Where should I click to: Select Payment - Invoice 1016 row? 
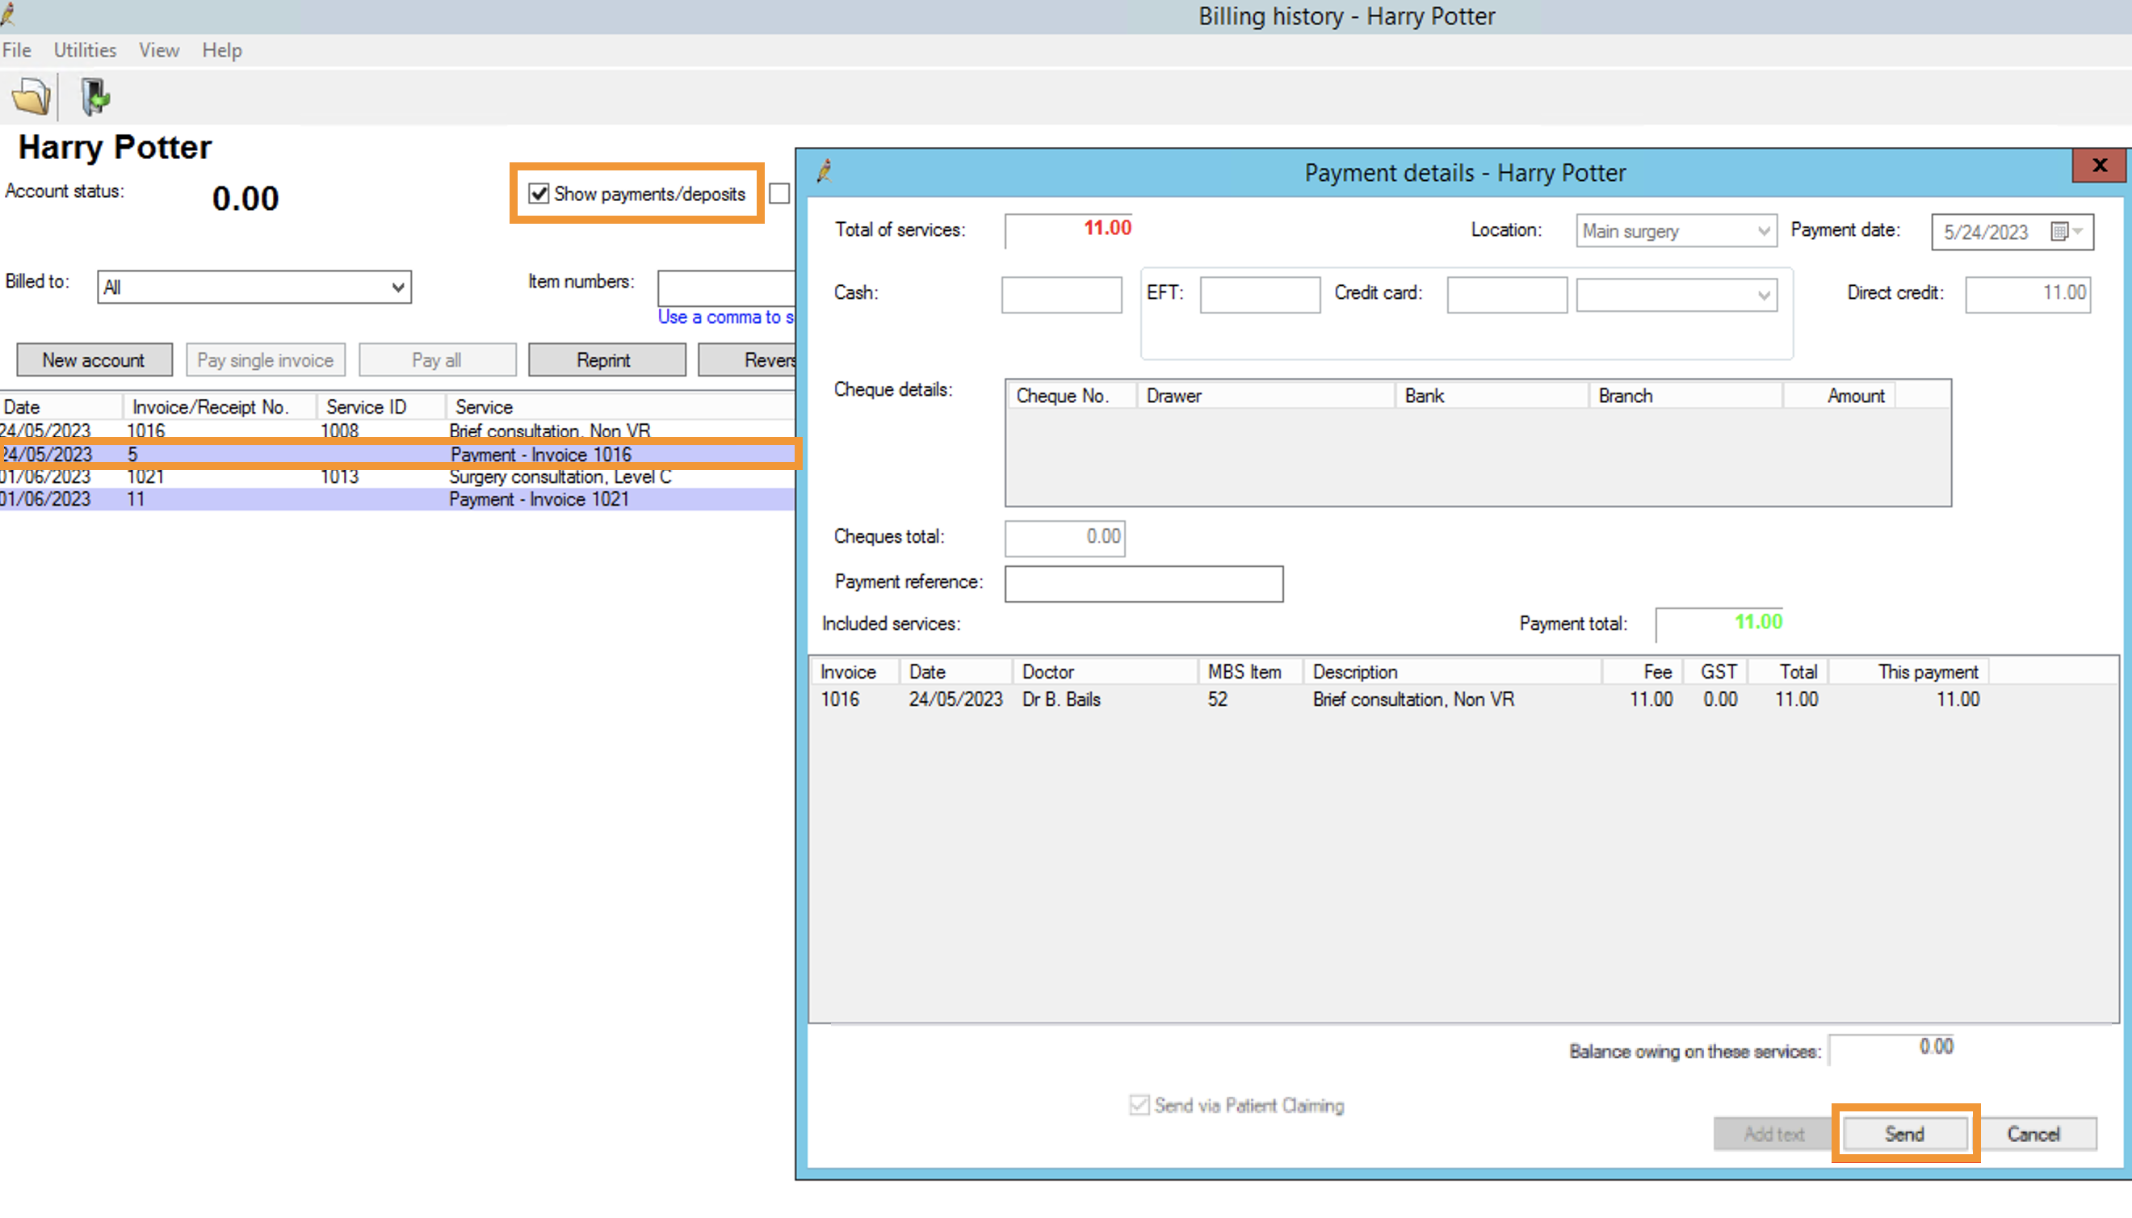point(397,454)
